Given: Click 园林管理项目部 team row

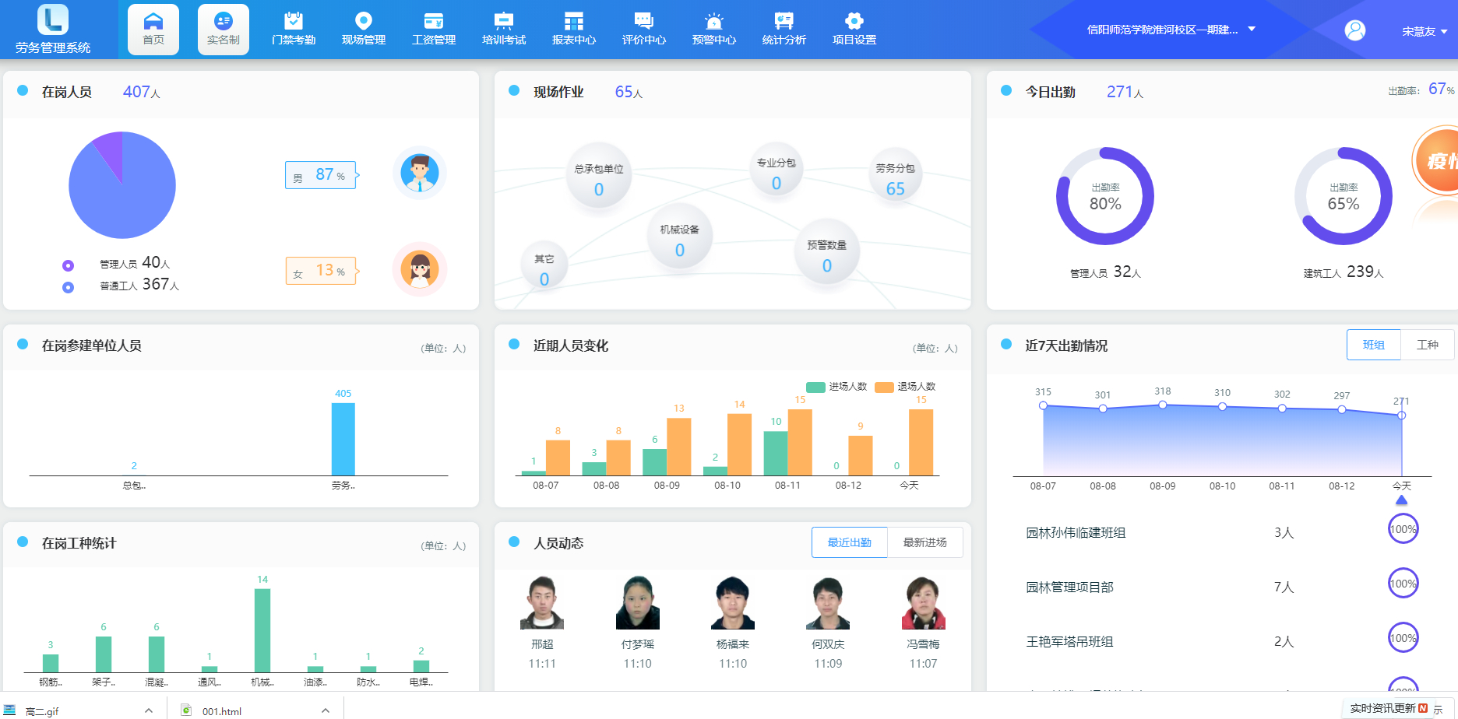Looking at the screenshot, I should point(1069,587).
